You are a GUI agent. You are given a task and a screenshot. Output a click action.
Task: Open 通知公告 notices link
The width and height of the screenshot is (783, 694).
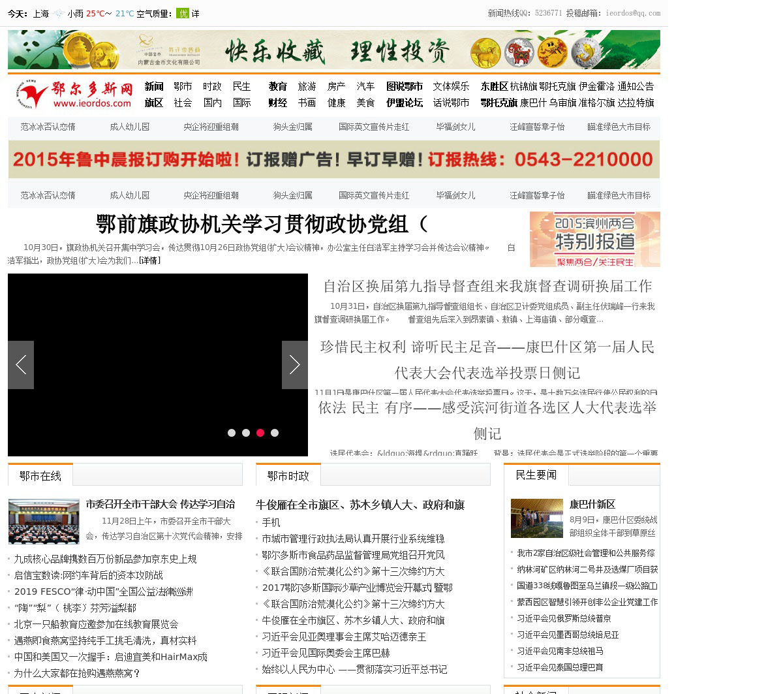636,86
